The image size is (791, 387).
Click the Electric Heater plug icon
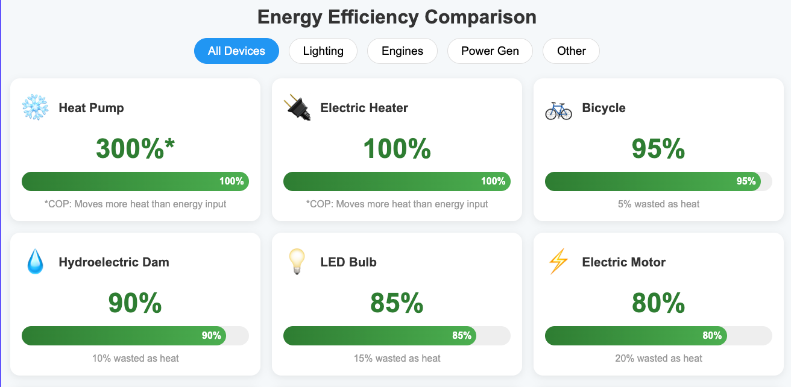(297, 108)
